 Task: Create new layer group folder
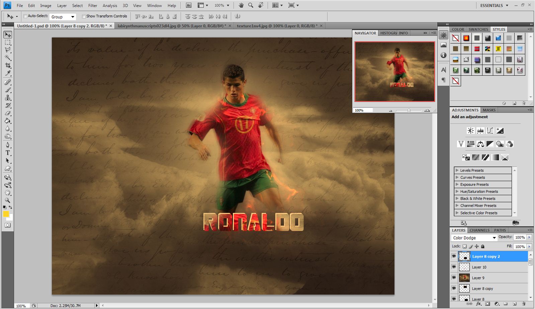pyautogui.click(x=506, y=304)
